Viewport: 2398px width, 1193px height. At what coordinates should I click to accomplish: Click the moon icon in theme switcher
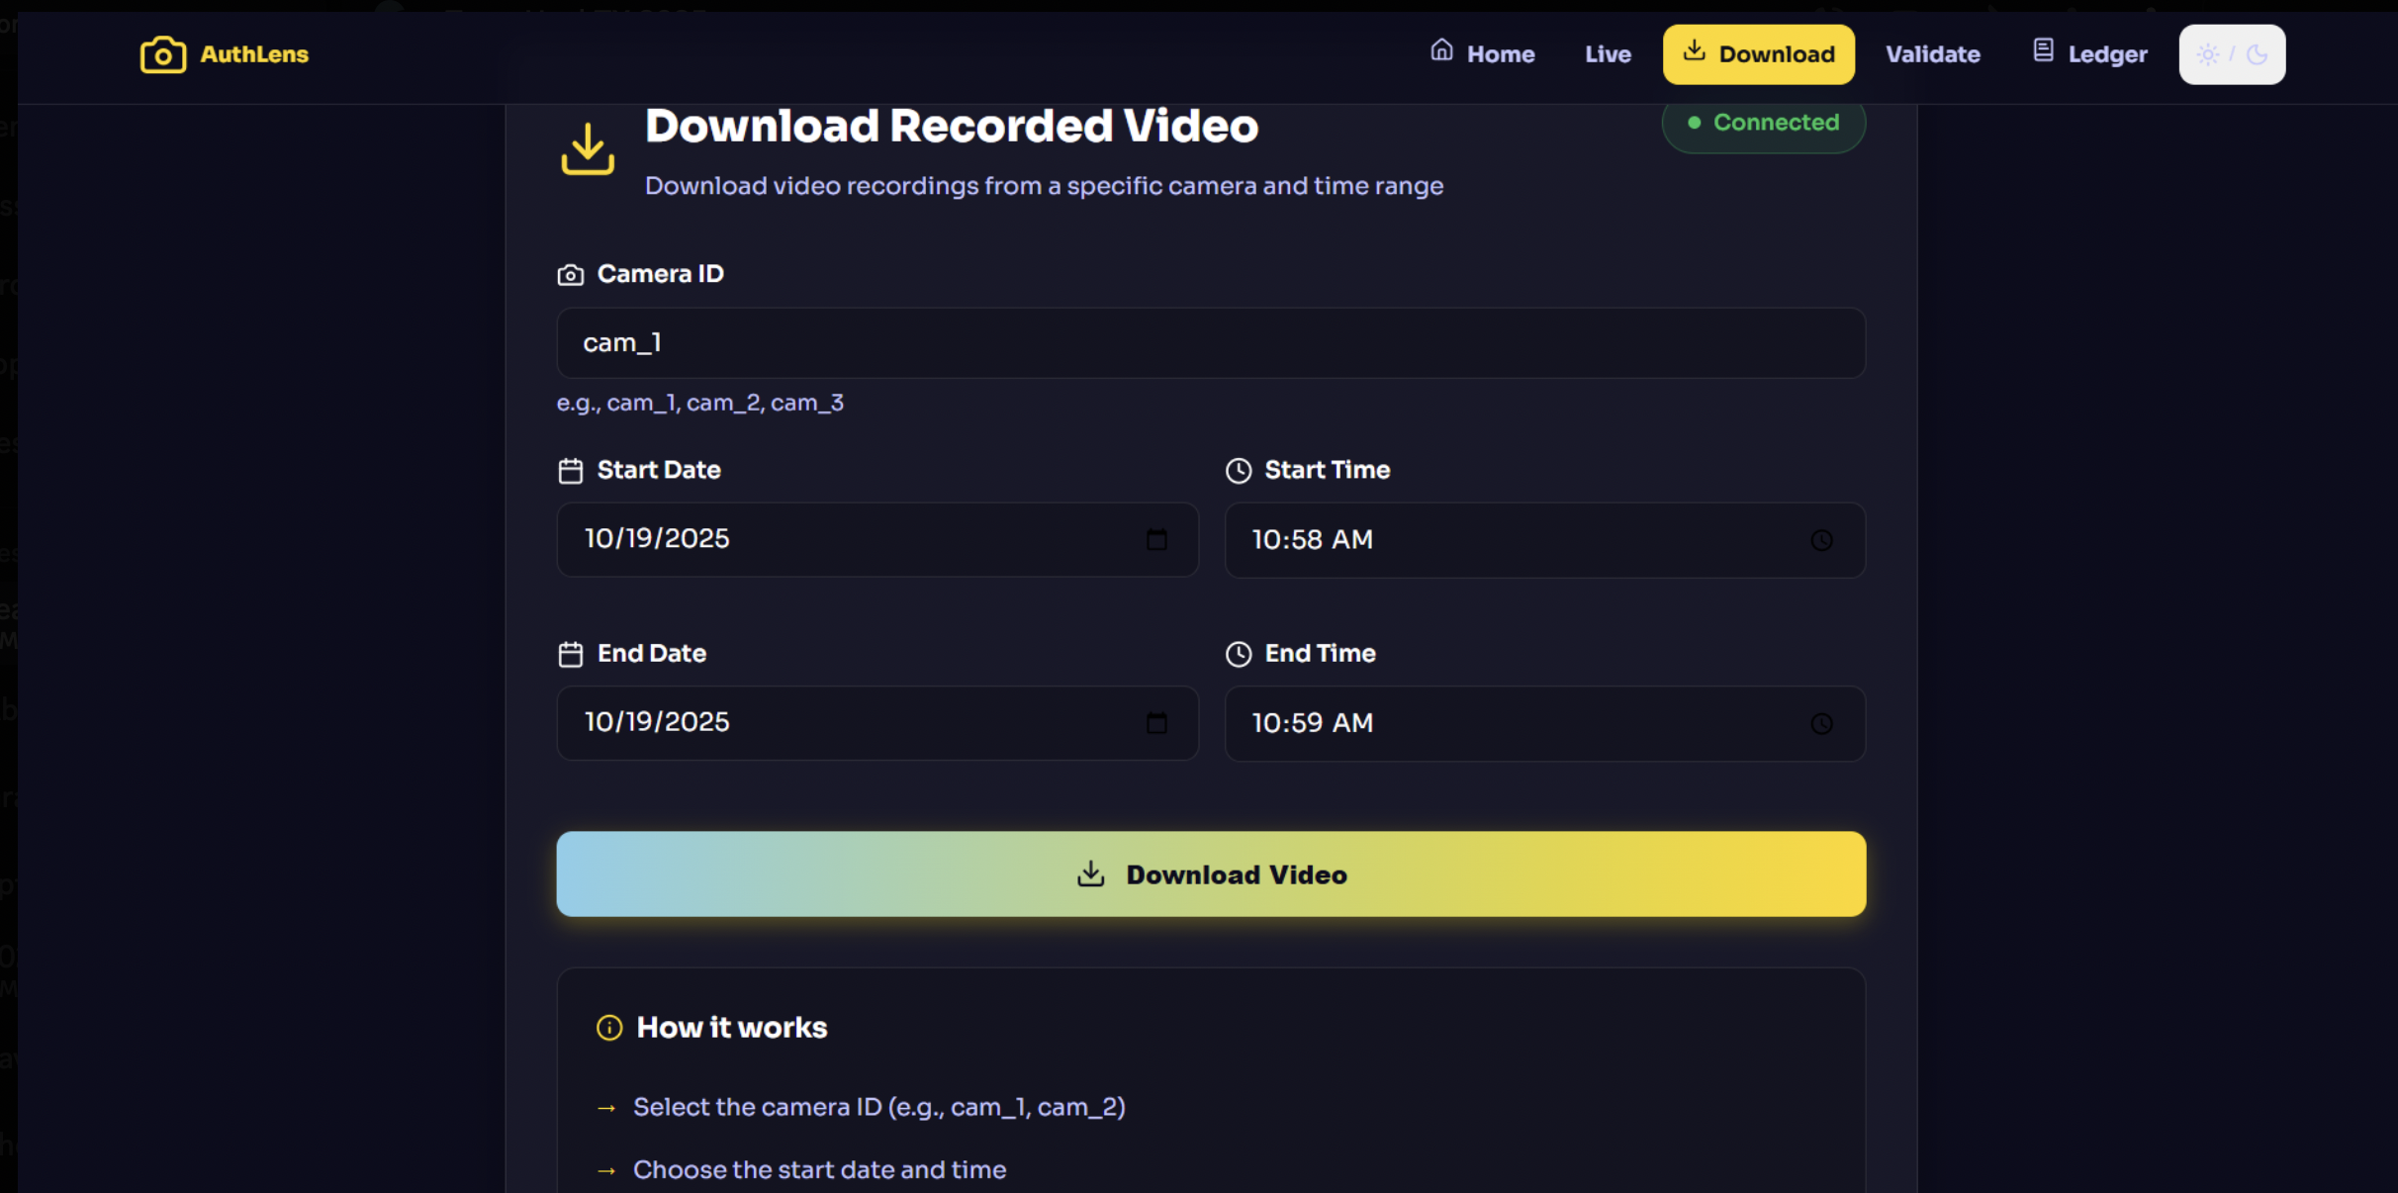[2258, 54]
